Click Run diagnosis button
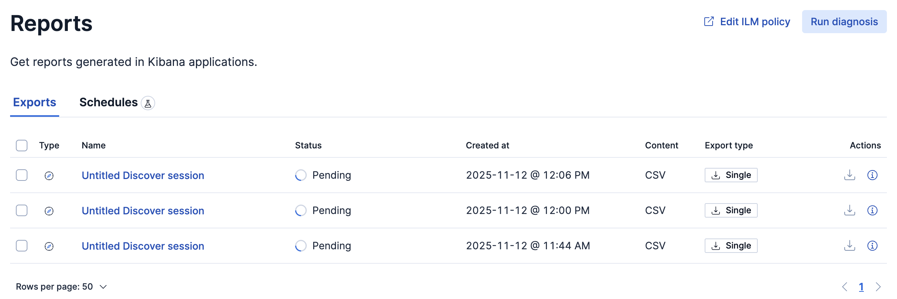The height and width of the screenshot is (299, 897). pos(844,22)
